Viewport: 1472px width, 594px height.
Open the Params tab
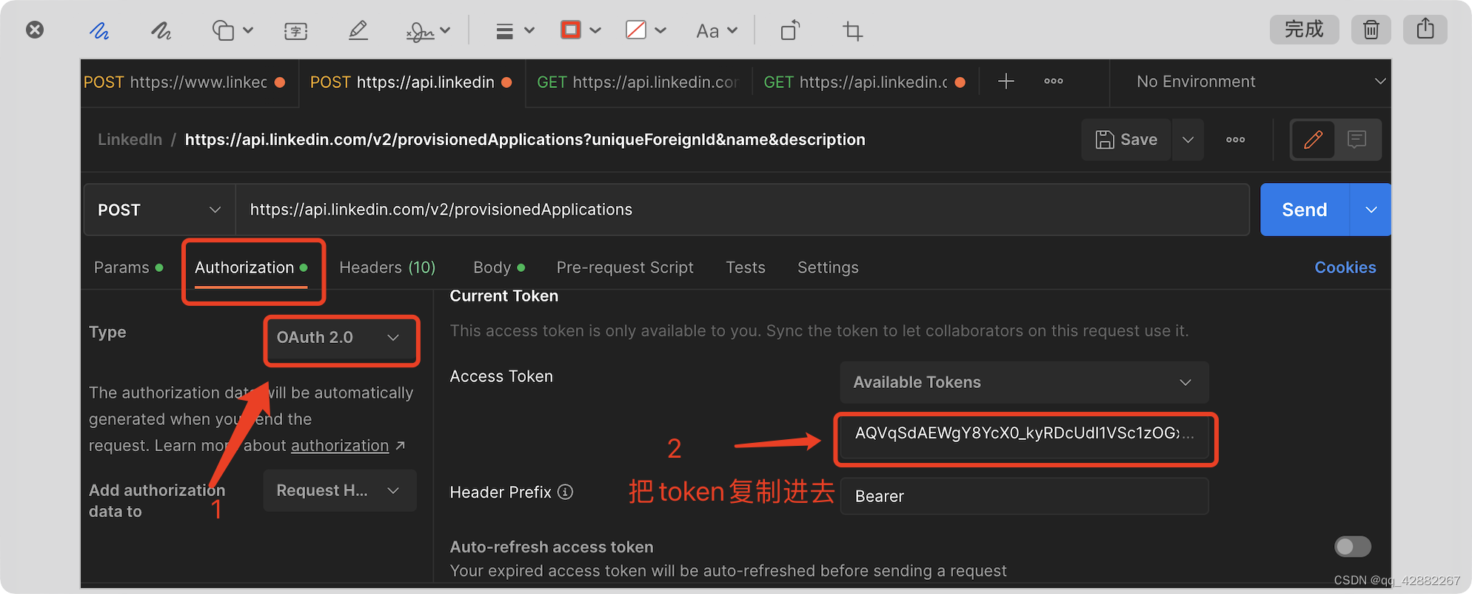pos(128,267)
